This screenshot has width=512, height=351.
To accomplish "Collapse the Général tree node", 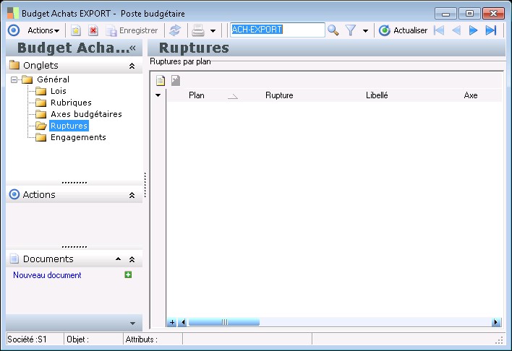I will click(14, 79).
